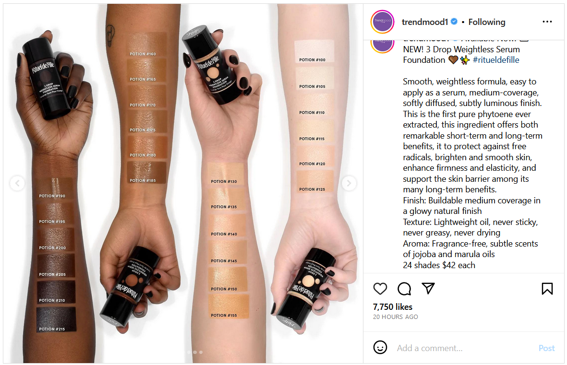Open emoji picker in comment box

pos(380,347)
